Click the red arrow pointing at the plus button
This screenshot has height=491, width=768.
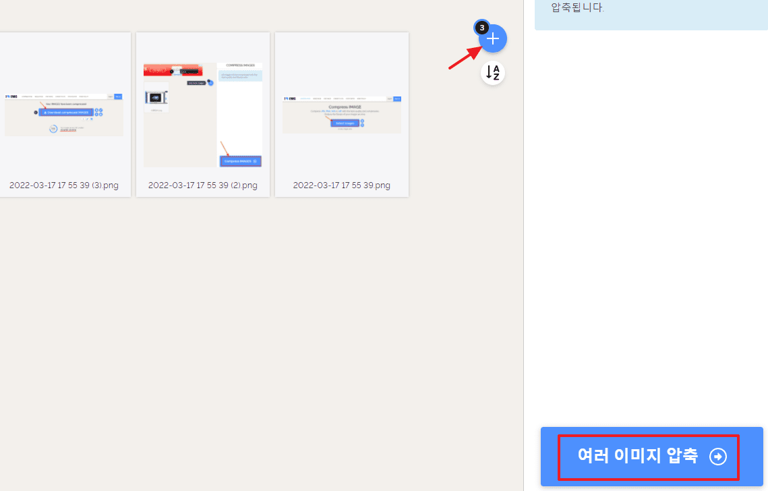[465, 57]
